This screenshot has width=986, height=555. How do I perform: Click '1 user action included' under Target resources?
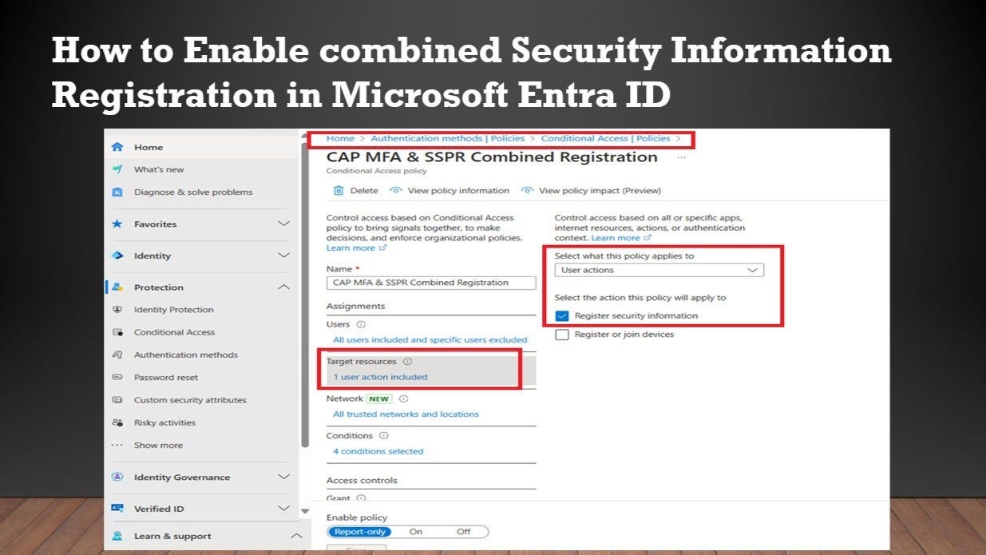pos(382,376)
